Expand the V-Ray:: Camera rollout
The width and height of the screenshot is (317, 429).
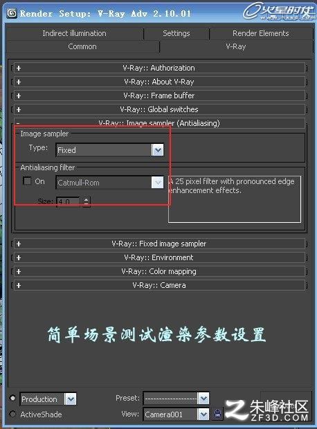point(159,285)
